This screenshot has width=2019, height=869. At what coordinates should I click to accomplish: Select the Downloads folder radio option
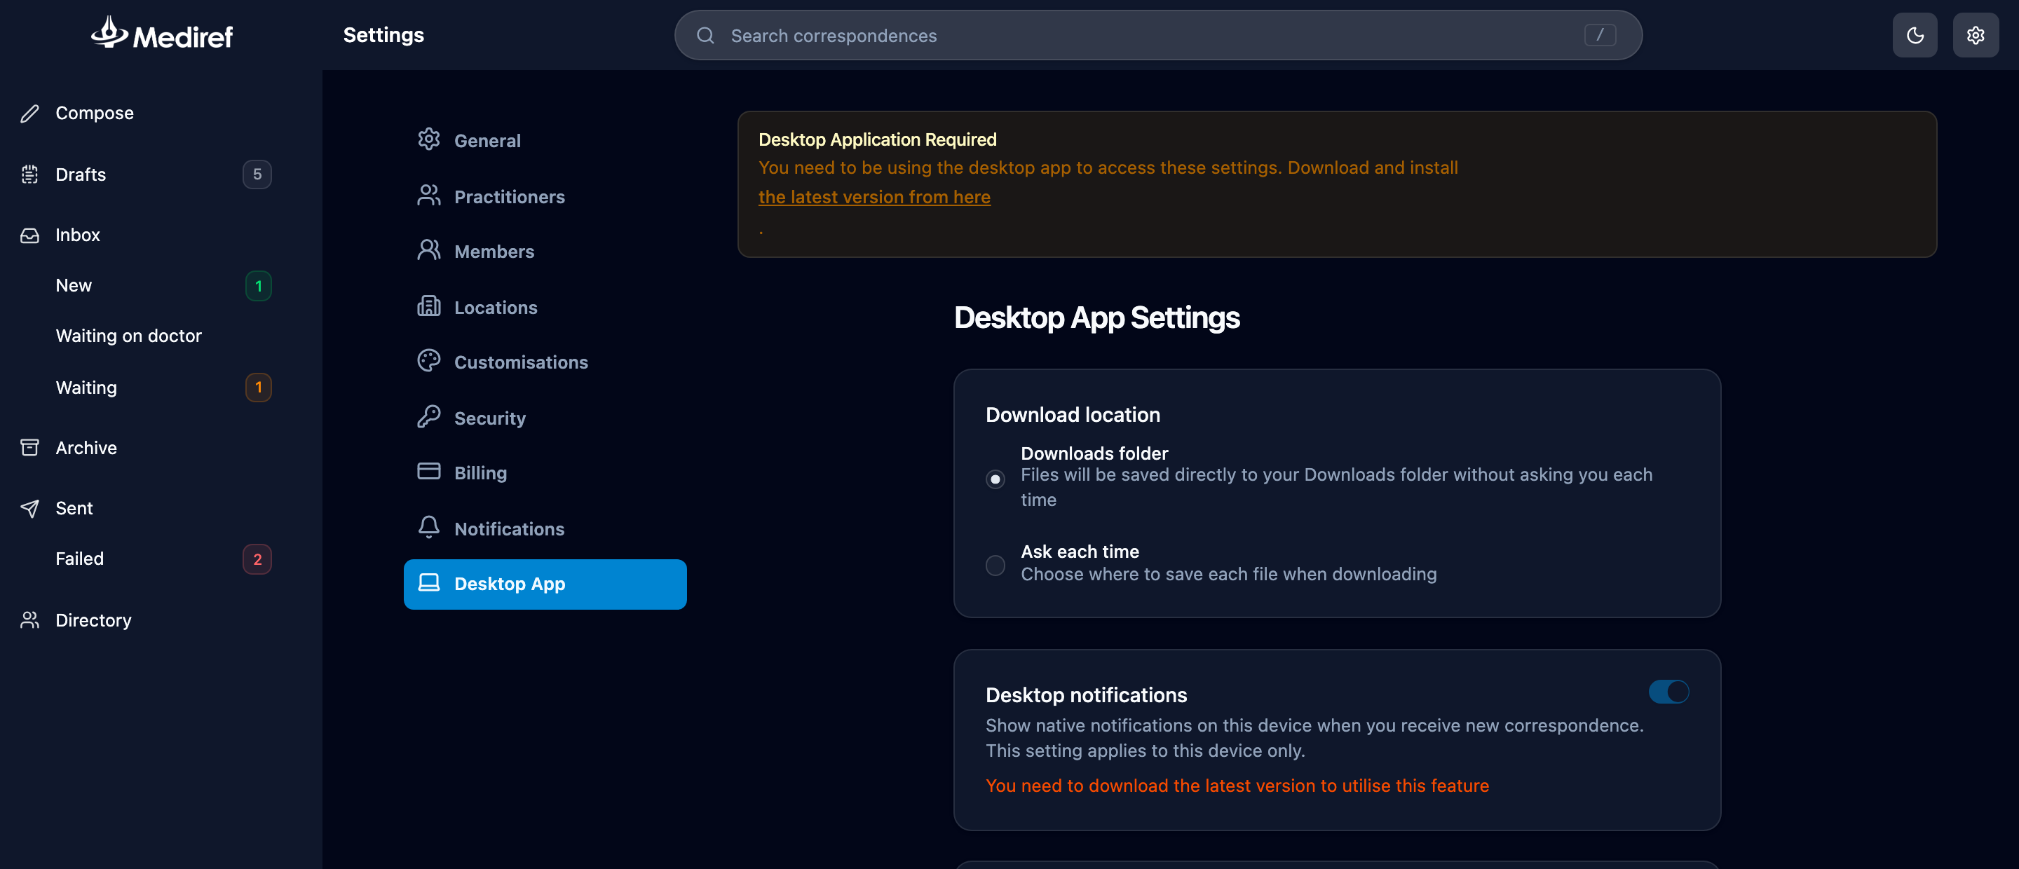[995, 479]
